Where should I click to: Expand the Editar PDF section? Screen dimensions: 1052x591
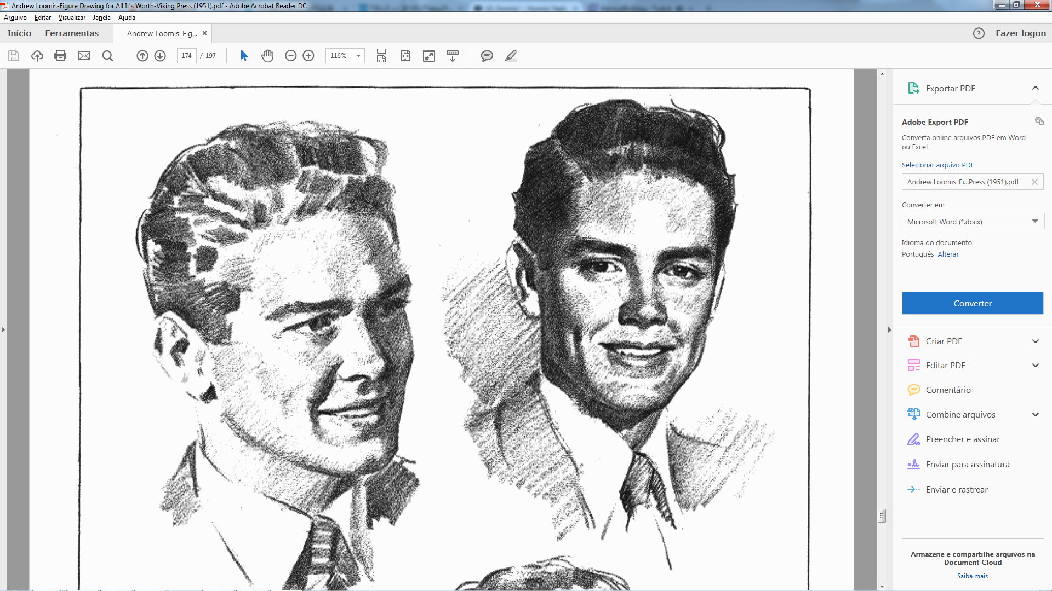[x=1036, y=366]
